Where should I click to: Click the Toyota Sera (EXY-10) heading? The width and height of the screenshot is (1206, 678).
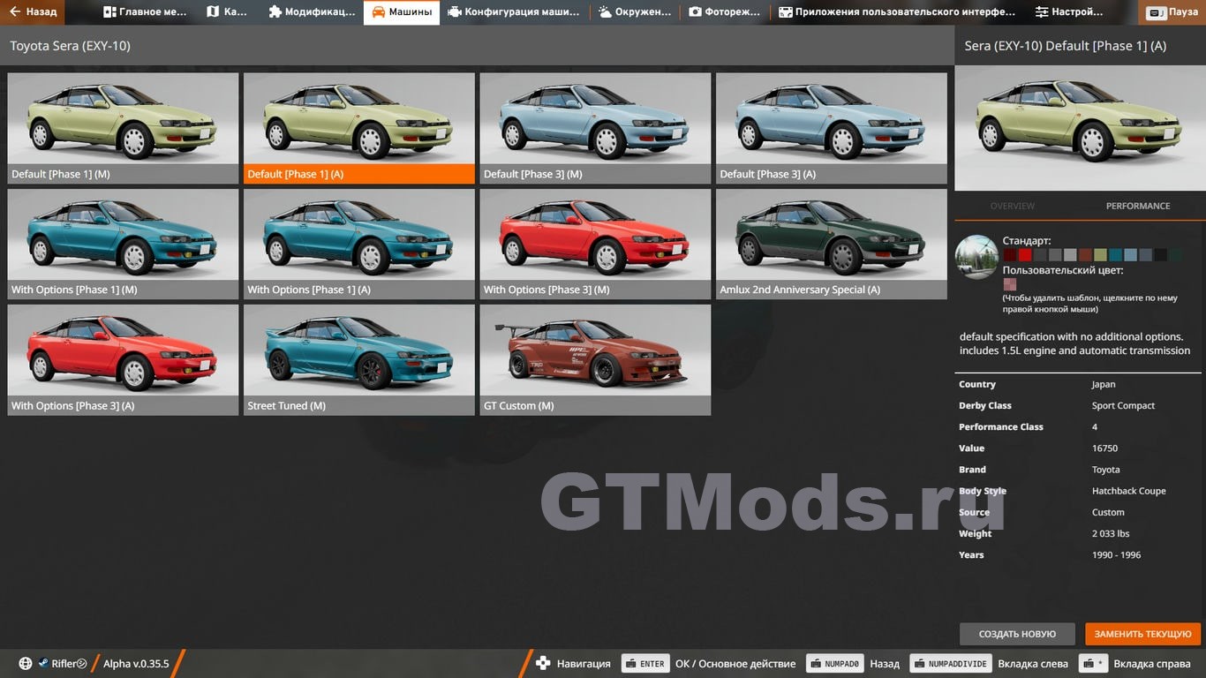click(x=70, y=45)
